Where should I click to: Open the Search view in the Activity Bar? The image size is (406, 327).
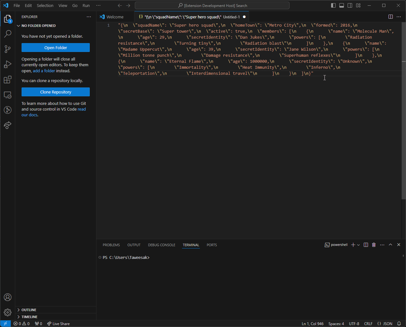pyautogui.click(x=8, y=34)
